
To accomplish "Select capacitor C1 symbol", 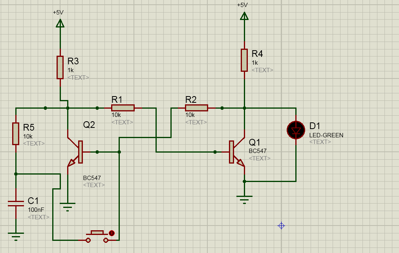I will (x=16, y=204).
